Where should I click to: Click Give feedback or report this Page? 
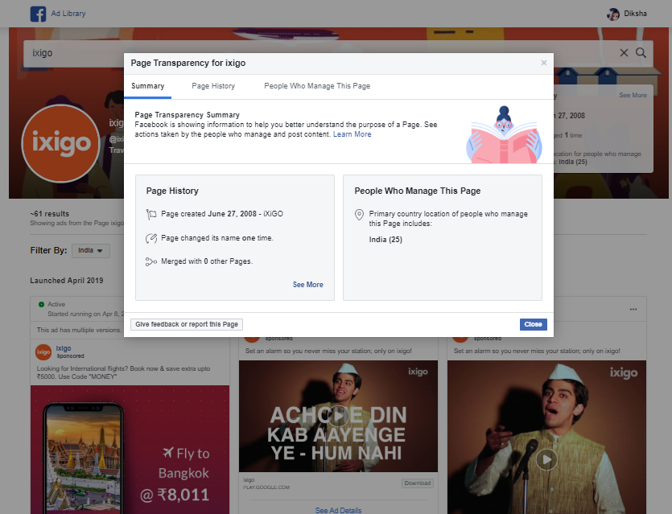187,325
